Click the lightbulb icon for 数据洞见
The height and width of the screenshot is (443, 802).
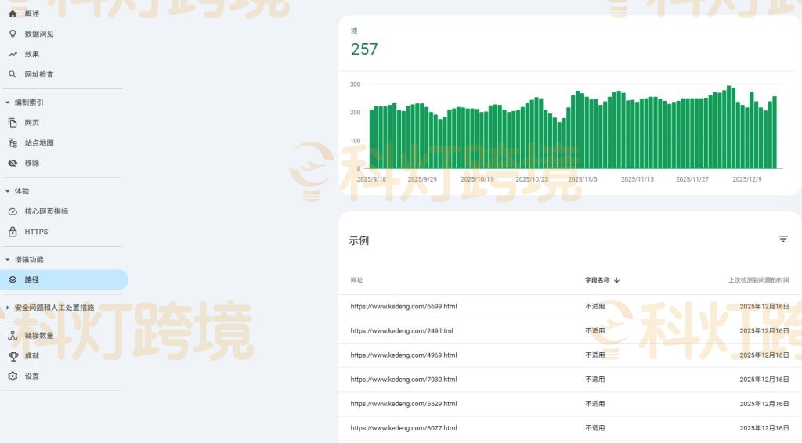pos(13,34)
